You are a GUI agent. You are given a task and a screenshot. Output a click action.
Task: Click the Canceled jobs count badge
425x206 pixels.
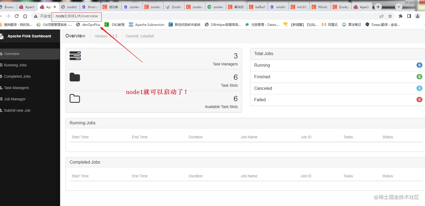419,88
